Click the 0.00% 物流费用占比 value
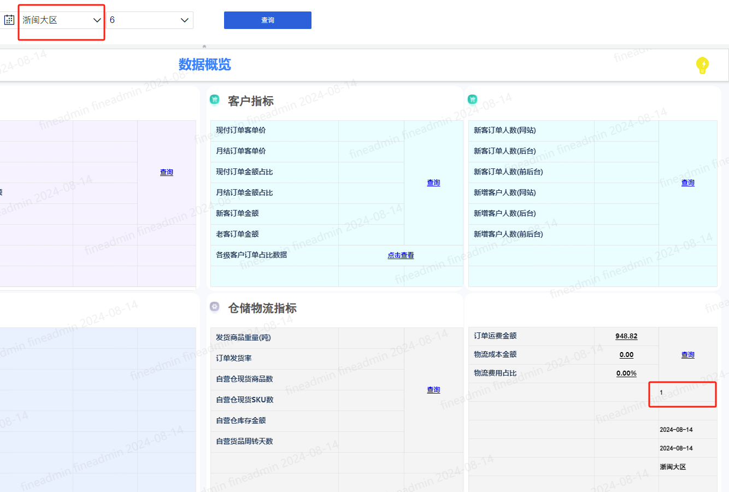Image resolution: width=729 pixels, height=492 pixels. click(626, 373)
